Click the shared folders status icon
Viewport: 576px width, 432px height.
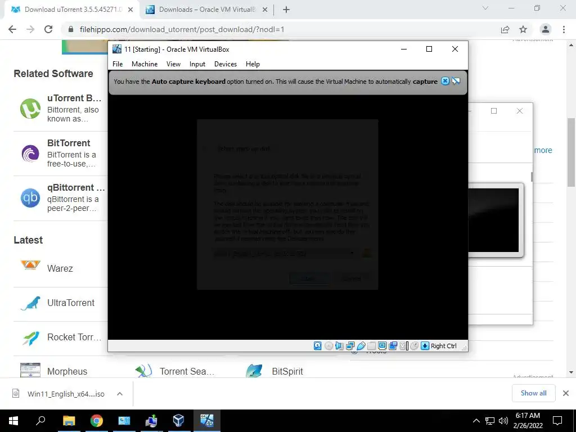371,346
